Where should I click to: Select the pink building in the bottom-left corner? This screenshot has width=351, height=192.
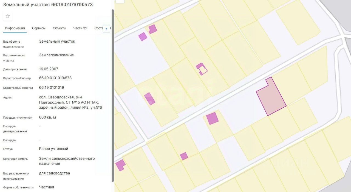(120, 165)
